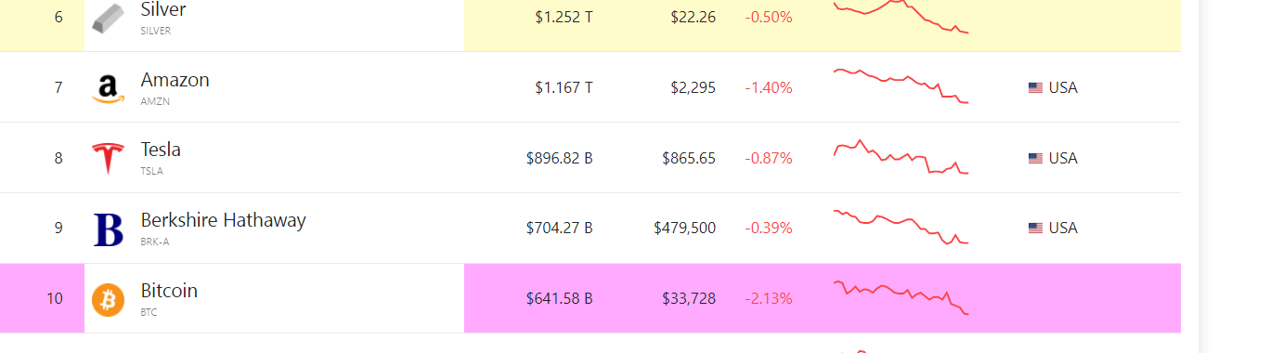Click the Berkshire Hathaway B logo
1270x353 pixels.
click(x=108, y=229)
